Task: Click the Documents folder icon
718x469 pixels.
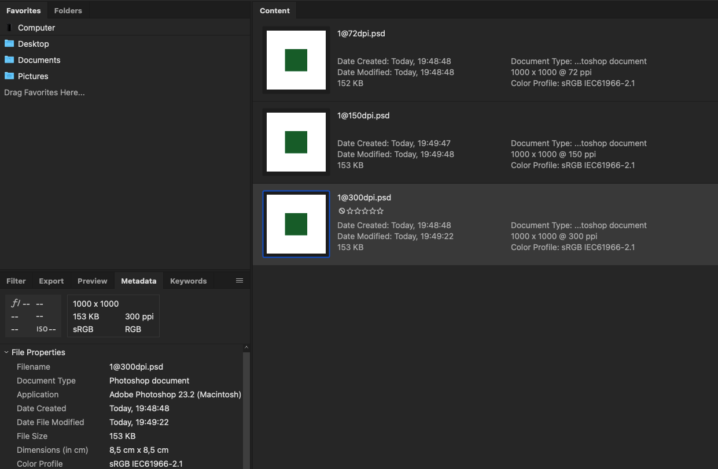Action: pyautogui.click(x=9, y=60)
